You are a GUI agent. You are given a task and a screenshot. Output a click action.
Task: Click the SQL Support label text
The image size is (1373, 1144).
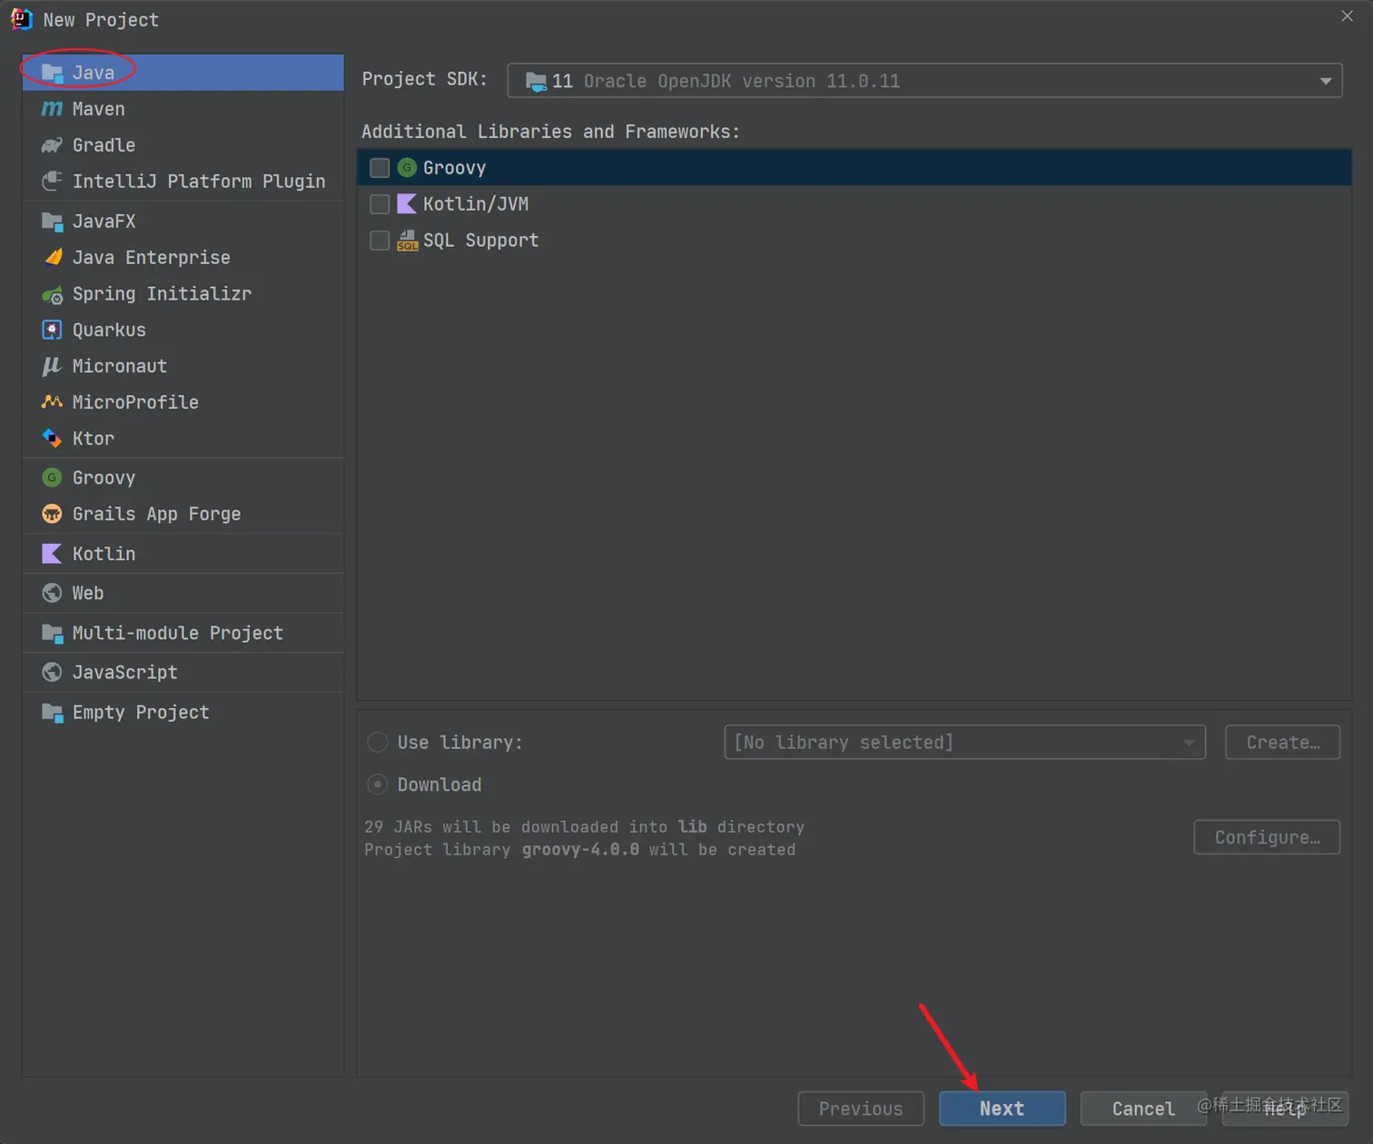pyautogui.click(x=481, y=241)
